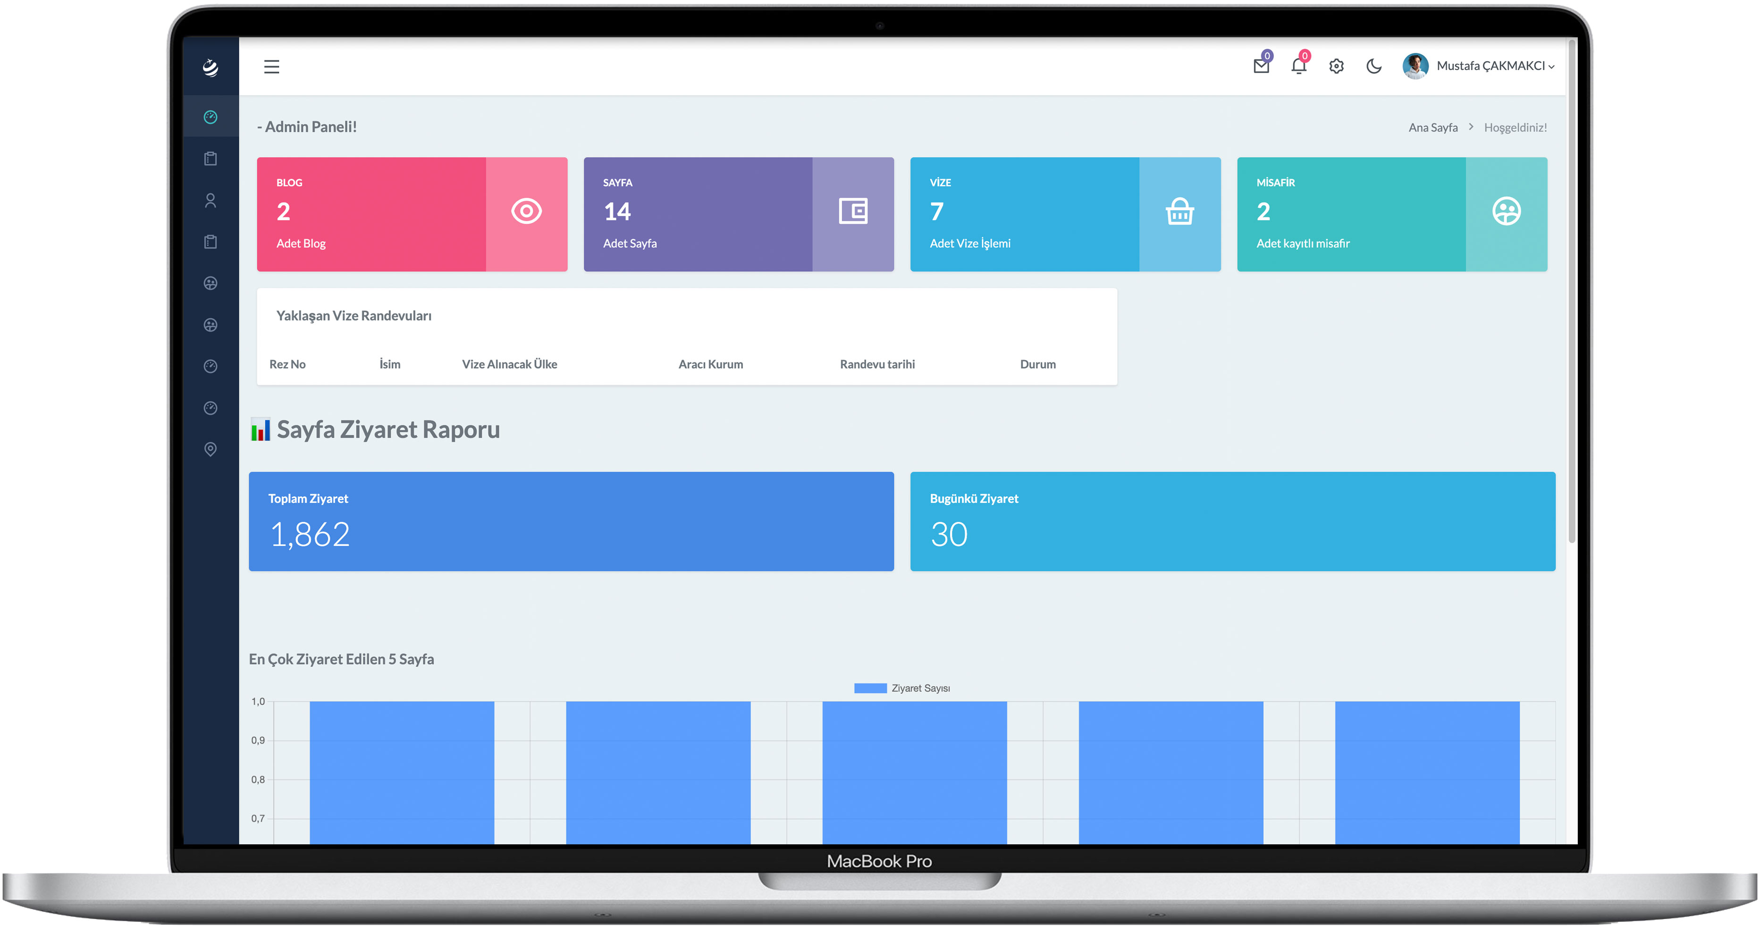Sort by Randevu tarihi column header
Image resolution: width=1760 pixels, height=926 pixels.
coord(876,364)
